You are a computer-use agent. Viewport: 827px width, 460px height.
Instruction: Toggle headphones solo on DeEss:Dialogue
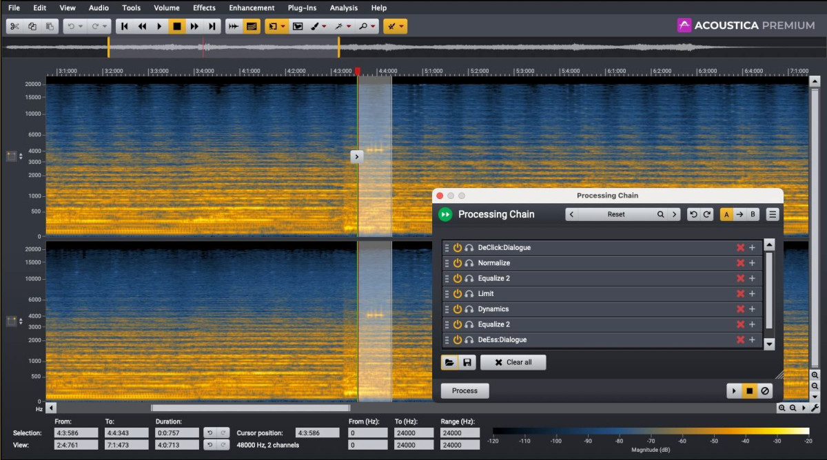(469, 339)
